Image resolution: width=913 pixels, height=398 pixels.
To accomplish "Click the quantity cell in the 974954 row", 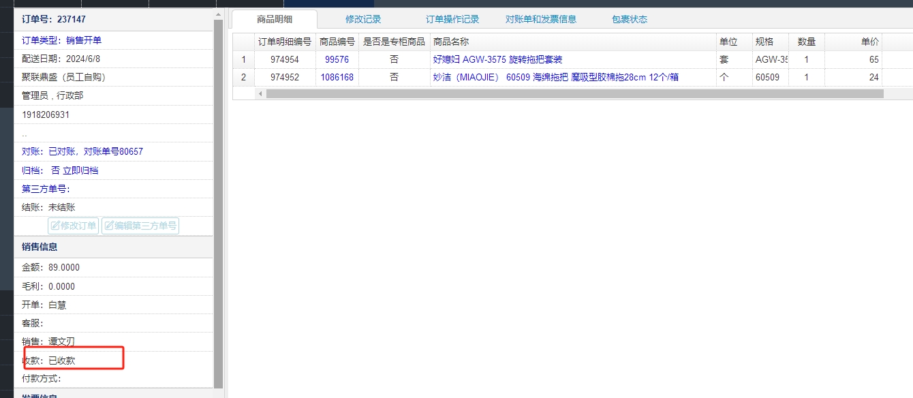I will pyautogui.click(x=807, y=59).
